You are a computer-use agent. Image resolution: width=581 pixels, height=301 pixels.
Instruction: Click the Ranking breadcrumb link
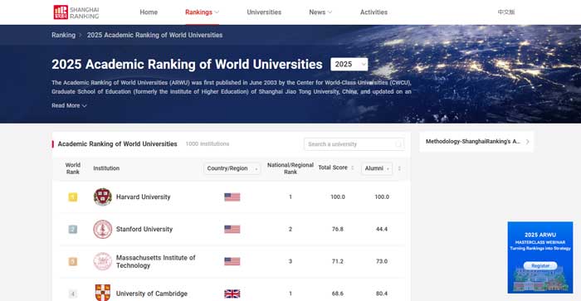pos(63,35)
